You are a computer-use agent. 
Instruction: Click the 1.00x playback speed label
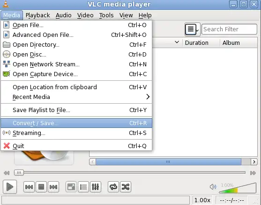pyautogui.click(x=202, y=200)
